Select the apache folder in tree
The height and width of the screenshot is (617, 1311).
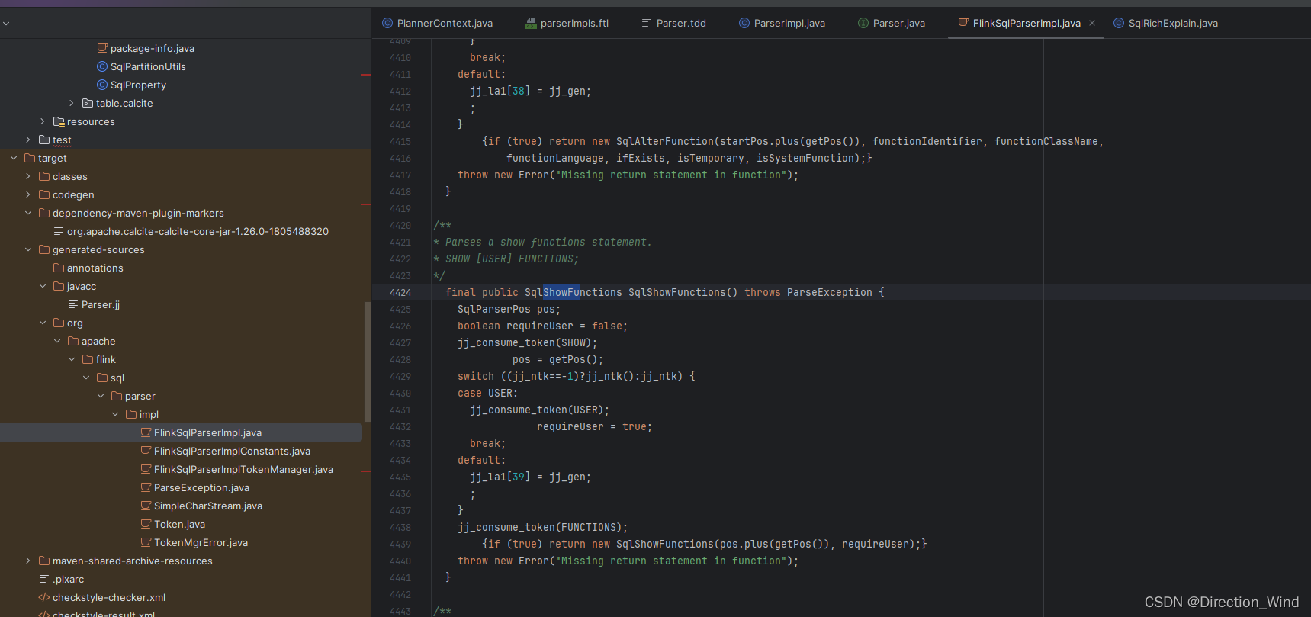(x=98, y=341)
